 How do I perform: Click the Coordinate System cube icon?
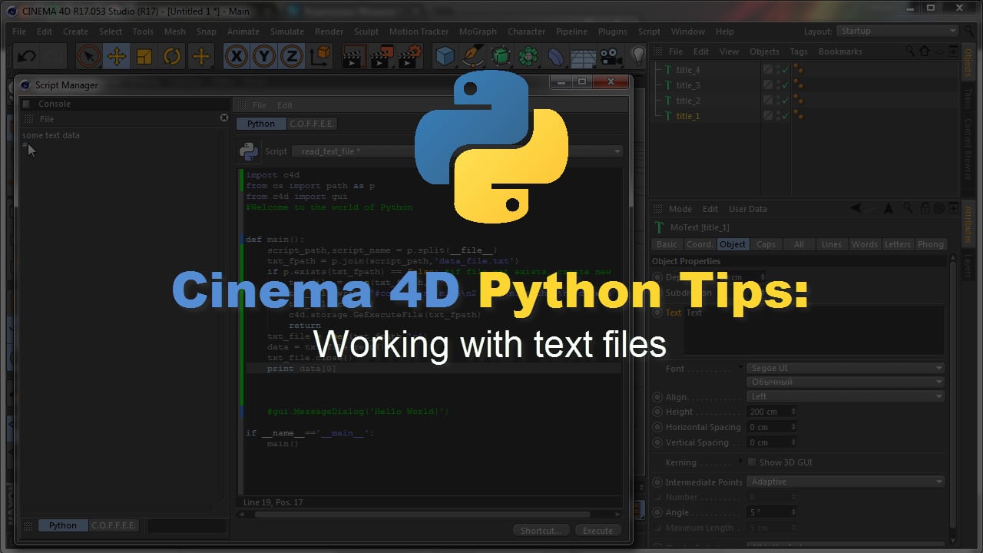(x=320, y=56)
